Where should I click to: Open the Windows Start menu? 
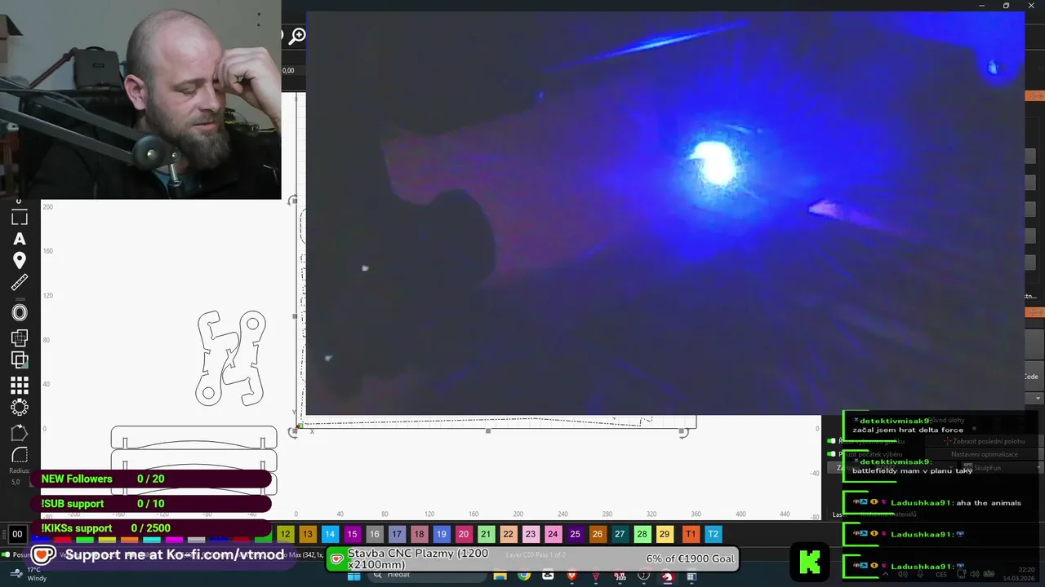click(354, 576)
